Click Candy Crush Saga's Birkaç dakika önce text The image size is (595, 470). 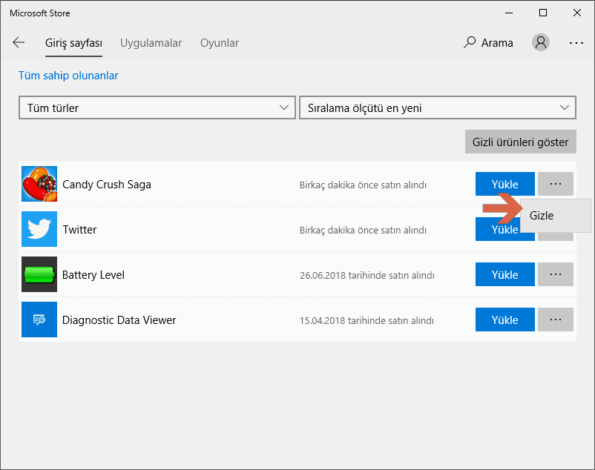[x=363, y=185]
